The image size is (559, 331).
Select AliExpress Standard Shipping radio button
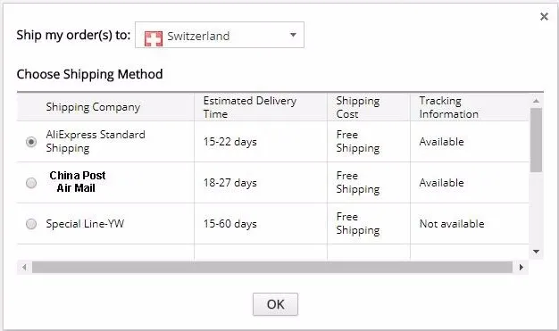[31, 142]
